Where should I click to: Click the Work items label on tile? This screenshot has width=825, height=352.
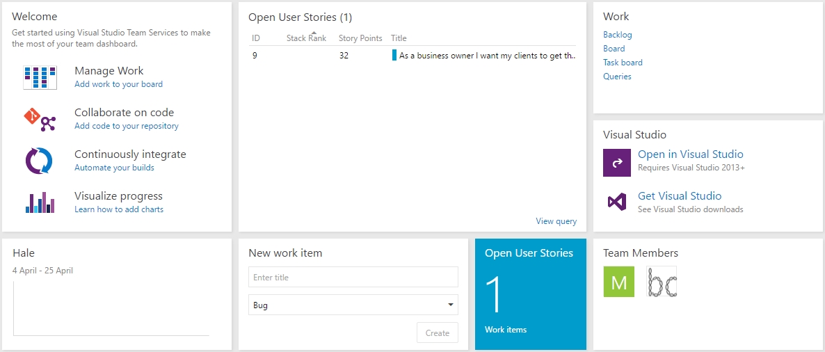pos(506,330)
